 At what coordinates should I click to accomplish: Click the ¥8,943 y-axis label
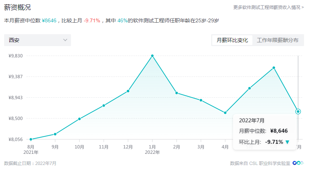[x=16, y=98]
